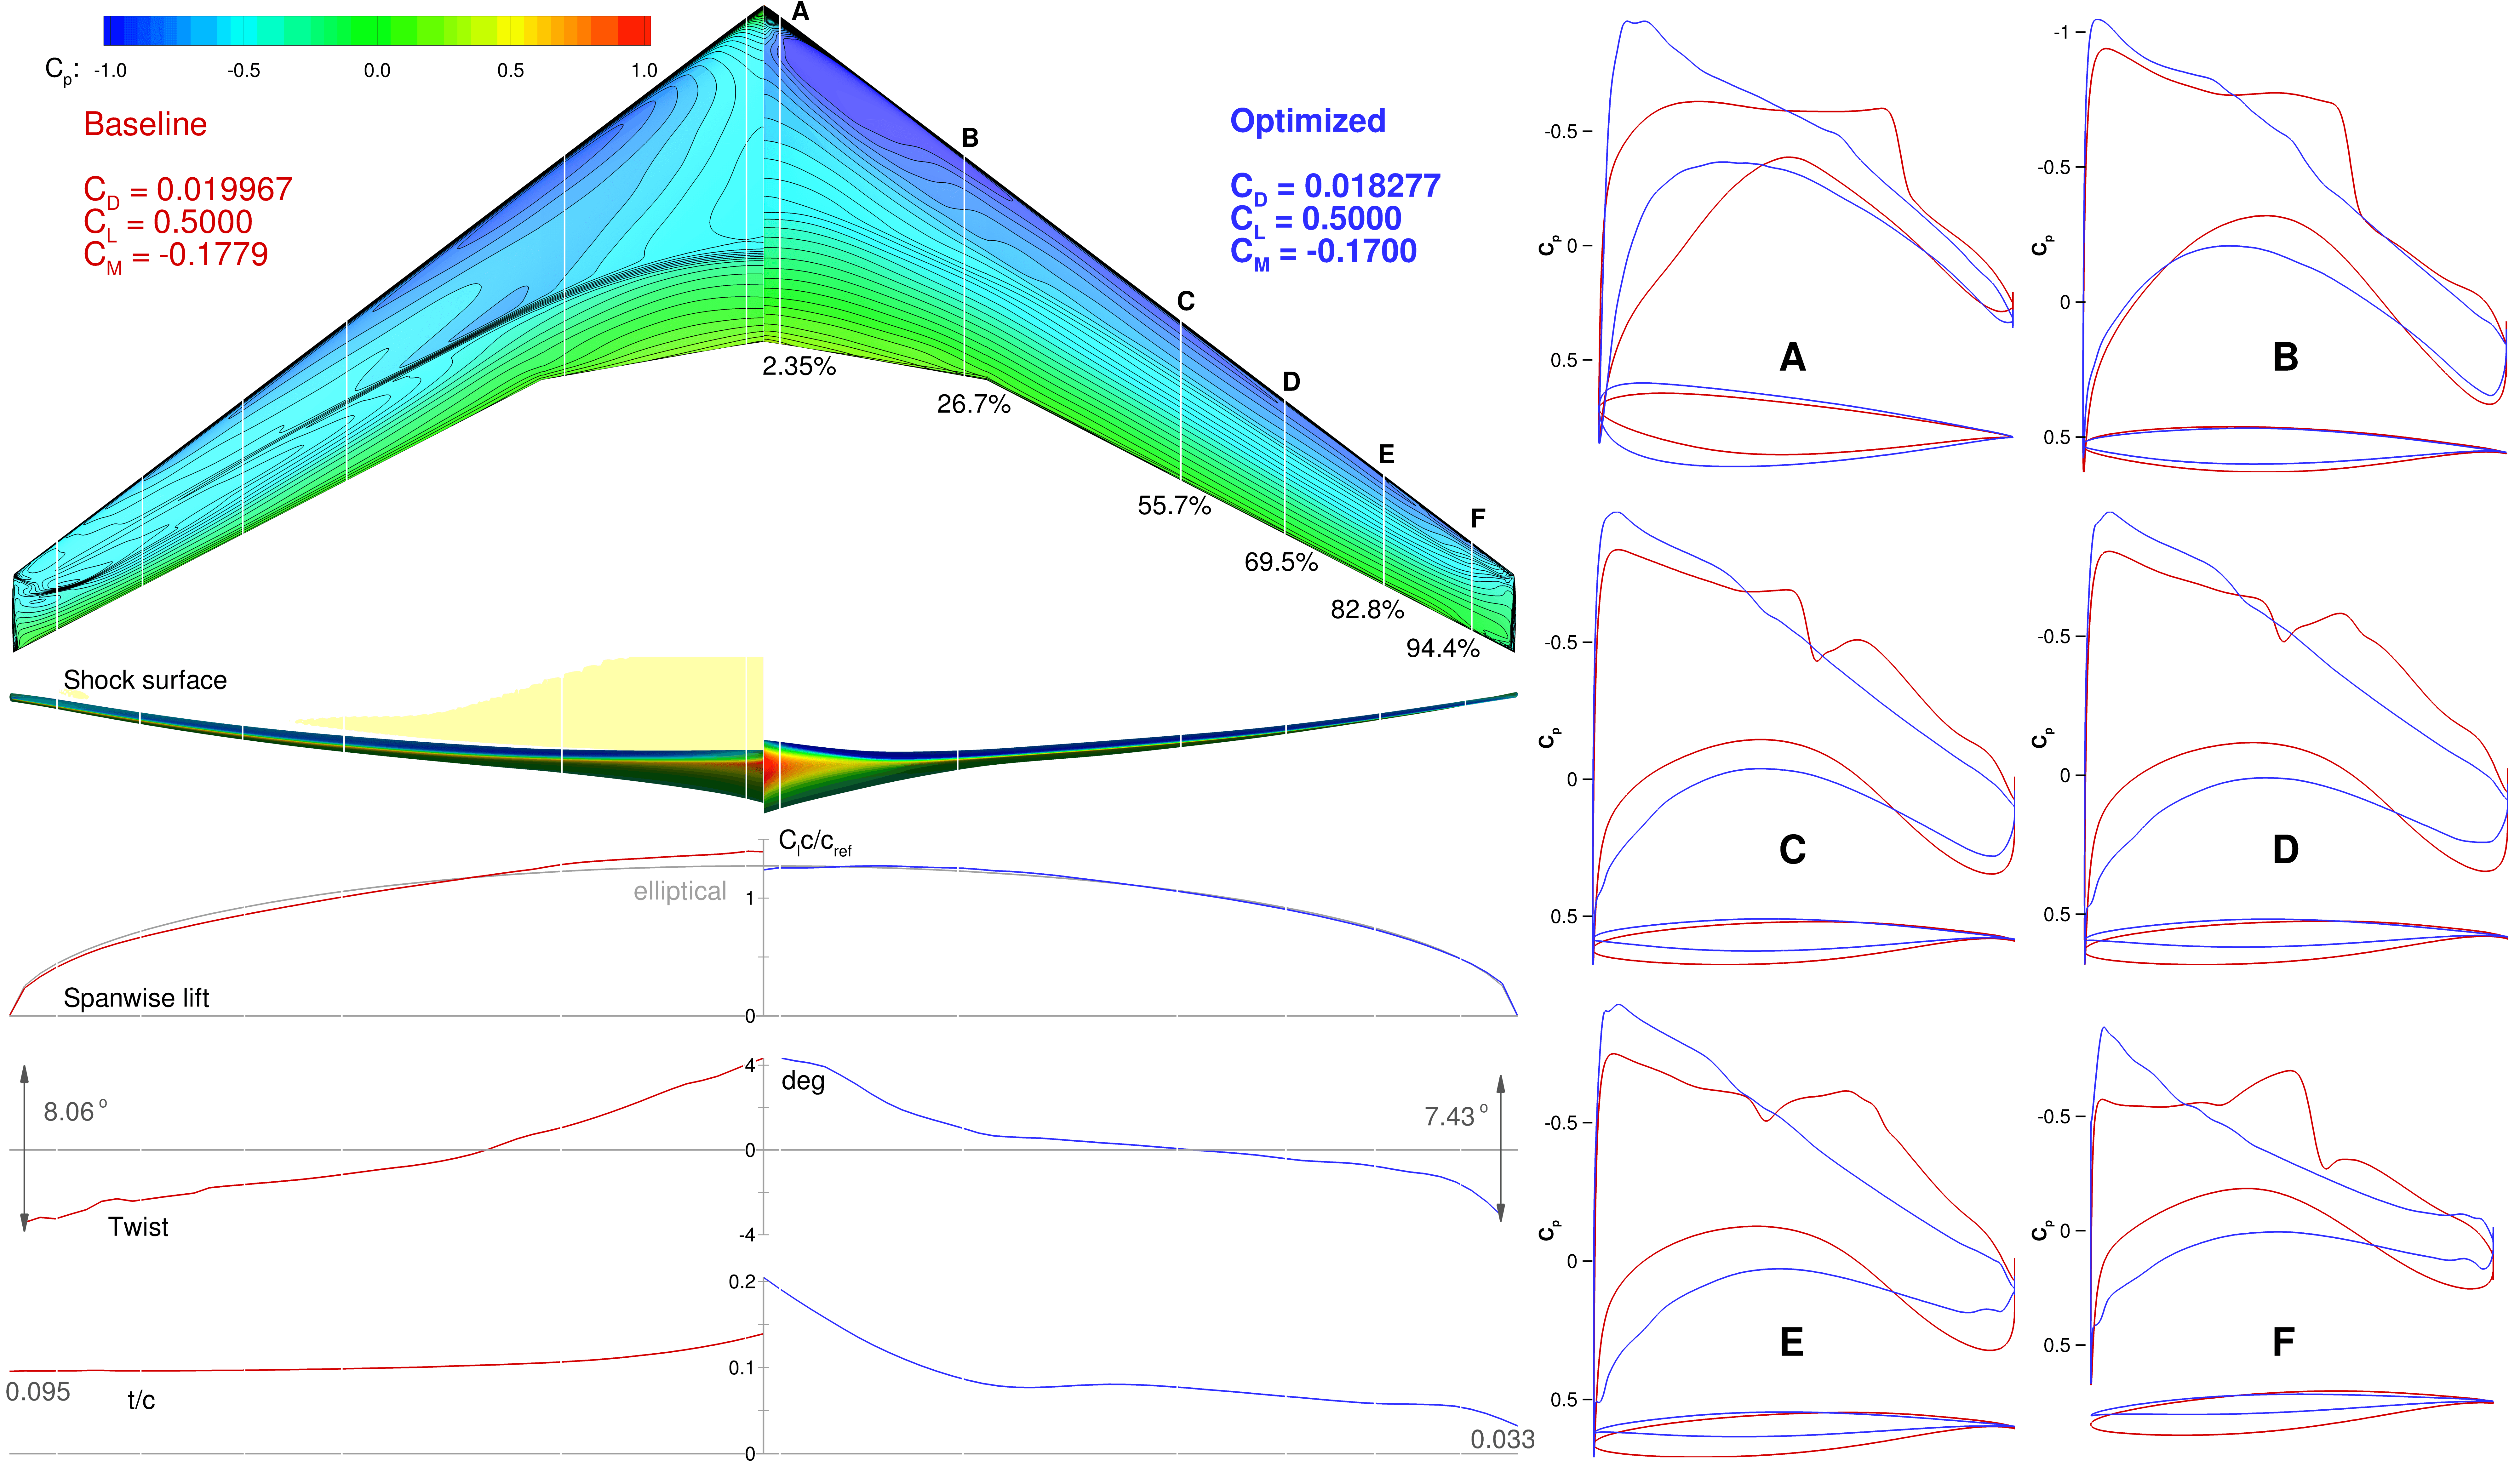This screenshot has width=2520, height=1478.
Task: Click section marker 'B' on wing leading edge
Action: click(x=970, y=138)
